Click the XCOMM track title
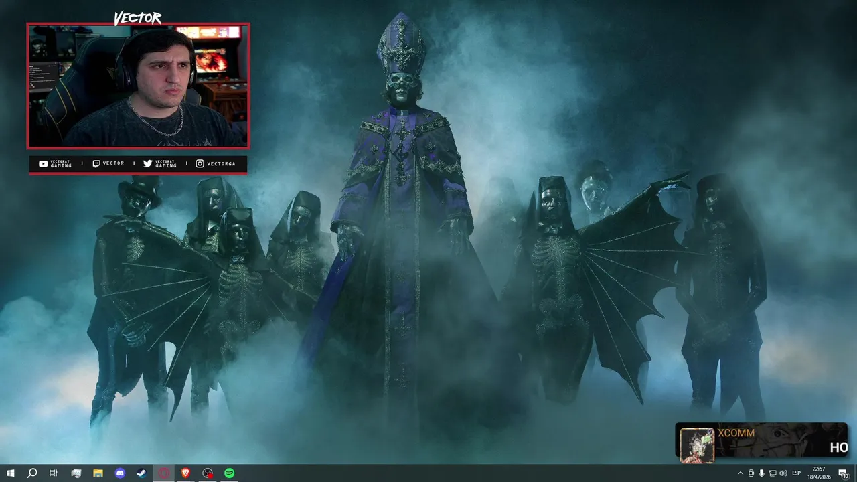857x482 pixels. (x=736, y=433)
